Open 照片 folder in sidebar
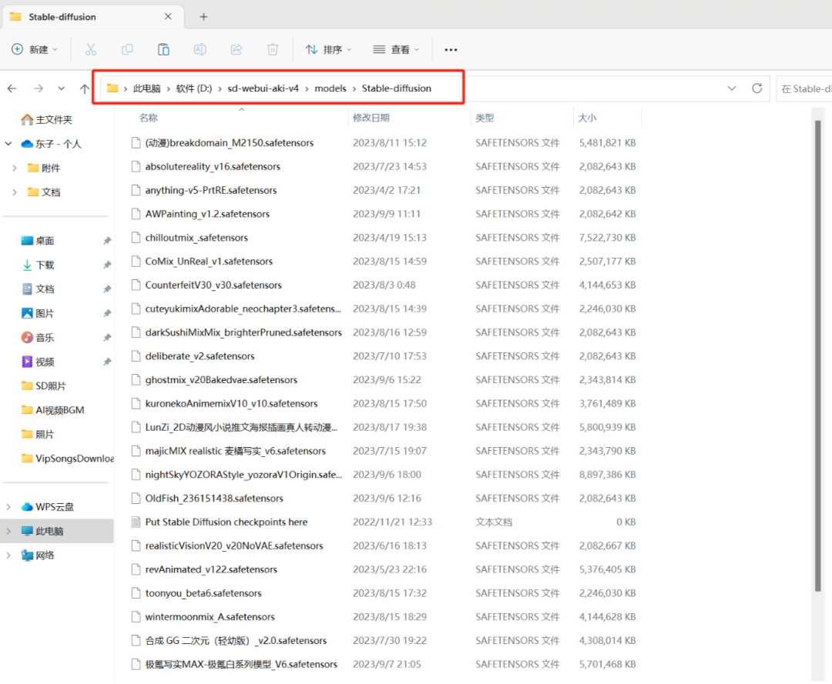The image size is (832, 684). coord(38,435)
